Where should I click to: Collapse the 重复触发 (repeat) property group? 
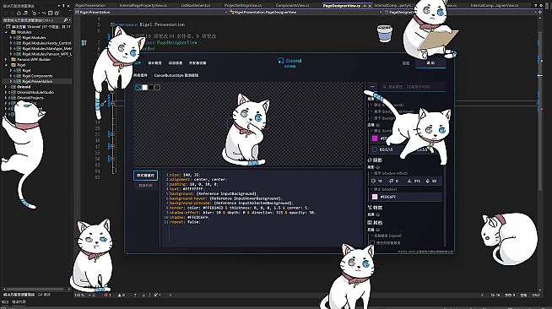point(371,236)
